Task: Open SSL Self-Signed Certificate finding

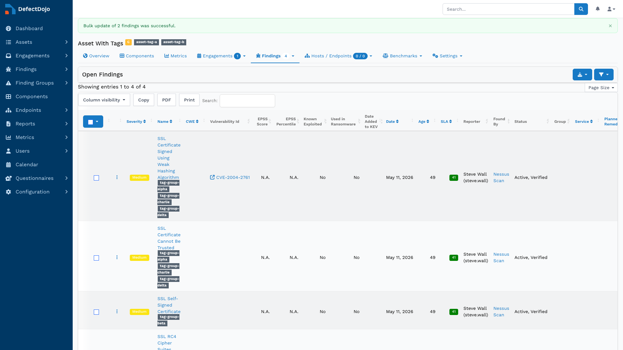Action: (x=169, y=305)
